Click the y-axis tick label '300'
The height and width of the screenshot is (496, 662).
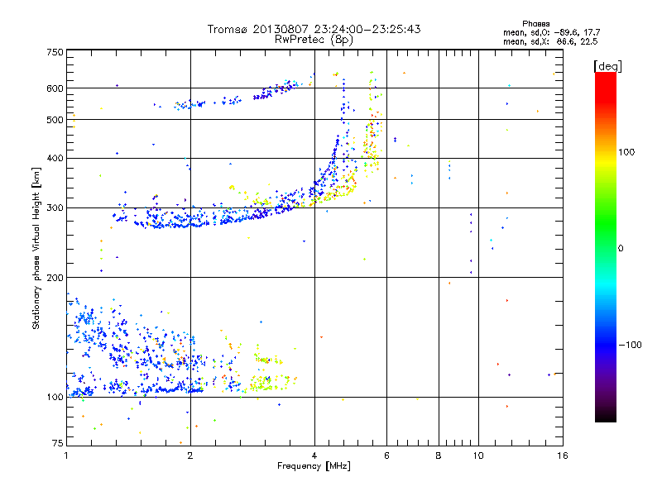tap(55, 208)
